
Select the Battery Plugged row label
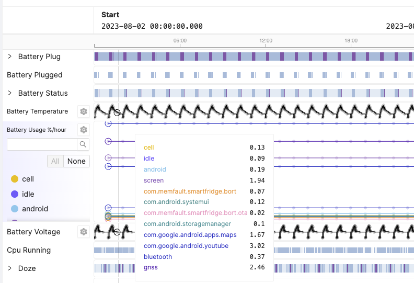click(x=34, y=75)
